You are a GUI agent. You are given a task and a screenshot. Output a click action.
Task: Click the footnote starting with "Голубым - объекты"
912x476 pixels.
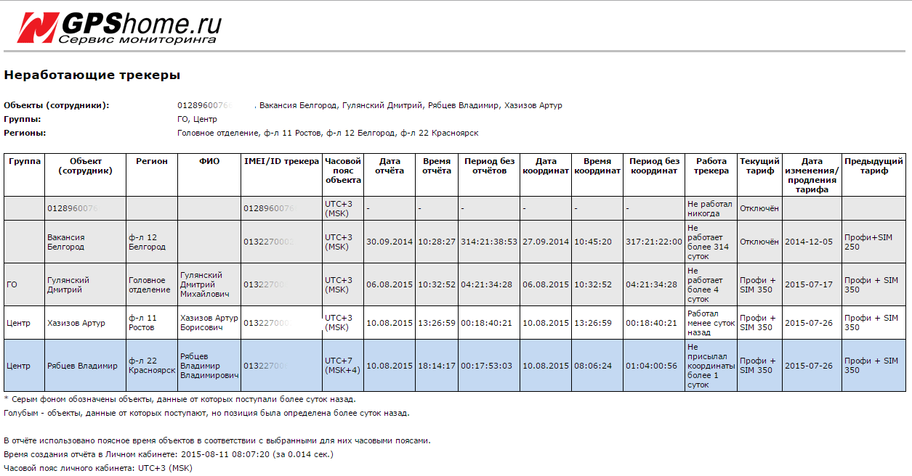pos(207,413)
